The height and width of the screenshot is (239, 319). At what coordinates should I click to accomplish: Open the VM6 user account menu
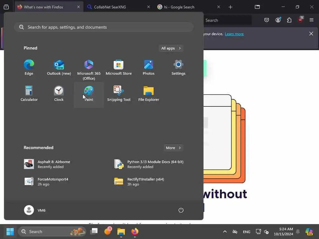tap(35, 210)
